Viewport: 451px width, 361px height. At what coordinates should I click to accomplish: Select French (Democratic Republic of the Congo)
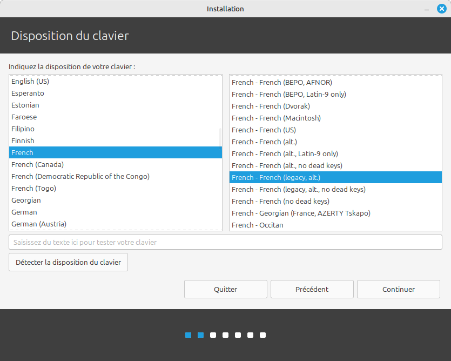pyautogui.click(x=116, y=177)
